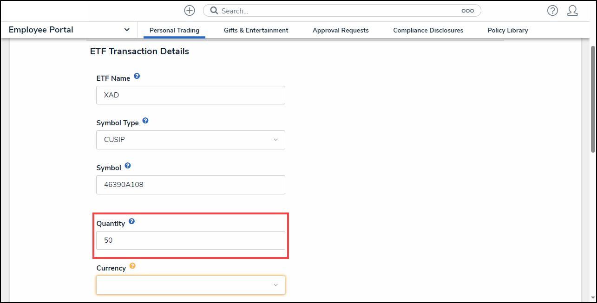Open Compliance Disclosures tab
The height and width of the screenshot is (303, 597).
tap(428, 30)
